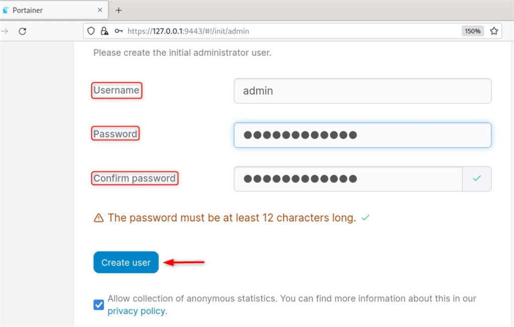
Task: Open the privacy policy link
Action: point(136,311)
